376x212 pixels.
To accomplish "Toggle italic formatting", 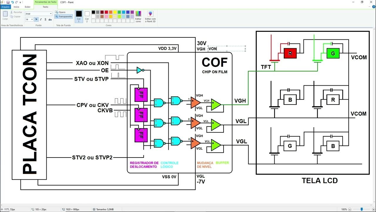I will pos(41,19).
